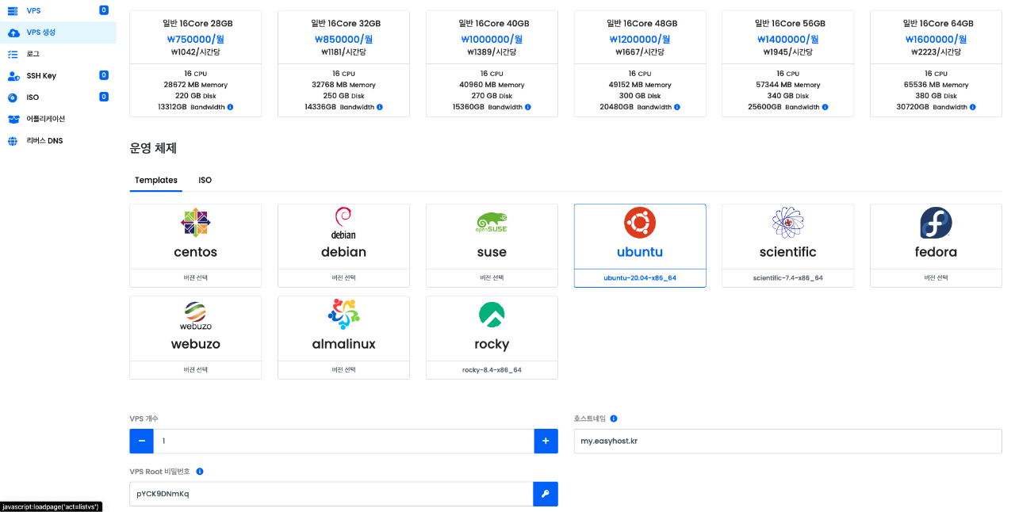Open almalinux 버전 선택 dropdown

click(343, 370)
